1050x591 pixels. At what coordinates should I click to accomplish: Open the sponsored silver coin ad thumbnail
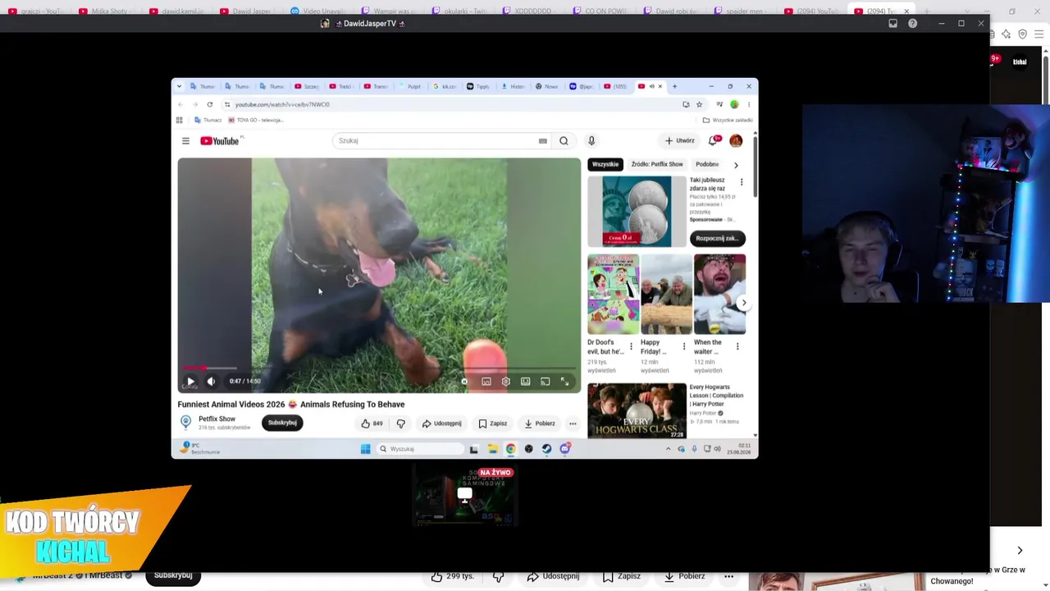click(637, 211)
